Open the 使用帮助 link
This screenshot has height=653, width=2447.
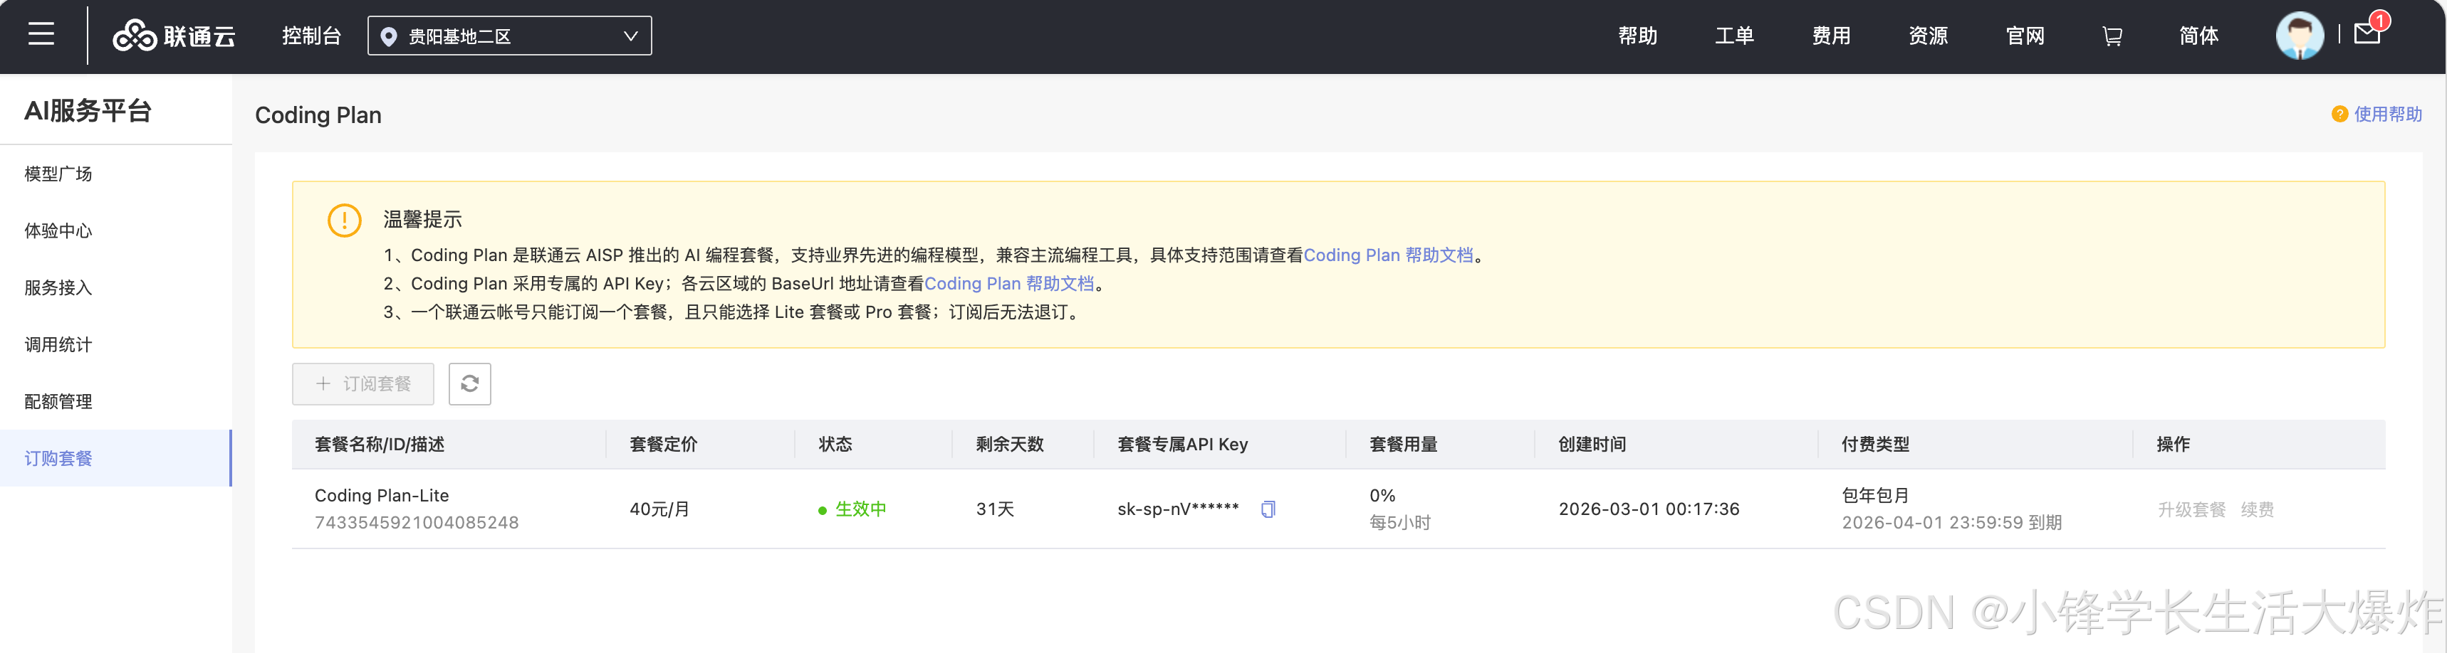2387,114
